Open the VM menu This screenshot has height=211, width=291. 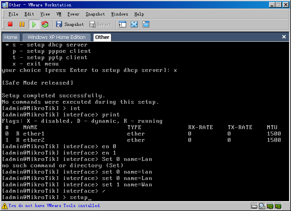click(x=59, y=14)
